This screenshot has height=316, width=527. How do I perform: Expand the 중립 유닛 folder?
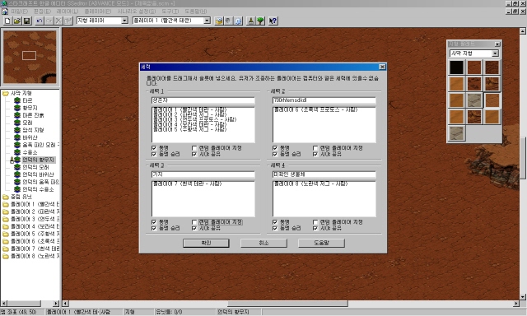point(6,197)
